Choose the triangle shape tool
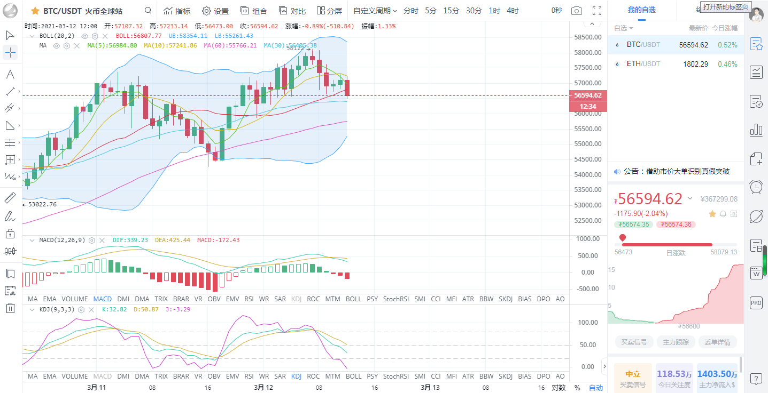The height and width of the screenshot is (393, 768). (x=10, y=125)
